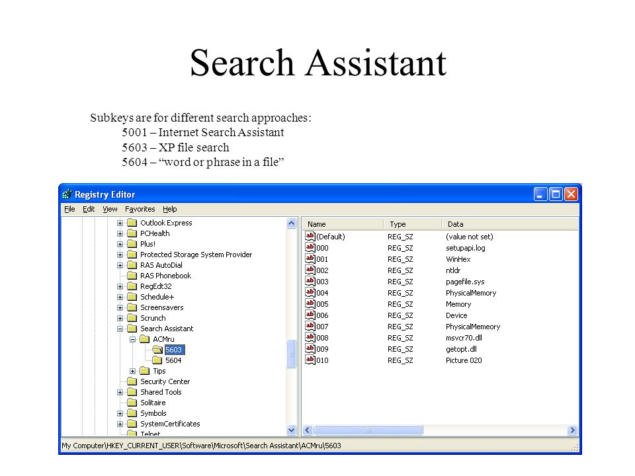The width and height of the screenshot is (635, 476).
Task: Select the pagefile.sys data cell
Action: (x=465, y=282)
